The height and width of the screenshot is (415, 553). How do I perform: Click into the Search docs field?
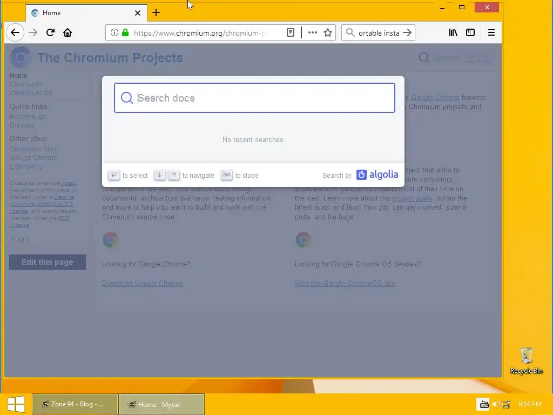(x=254, y=98)
